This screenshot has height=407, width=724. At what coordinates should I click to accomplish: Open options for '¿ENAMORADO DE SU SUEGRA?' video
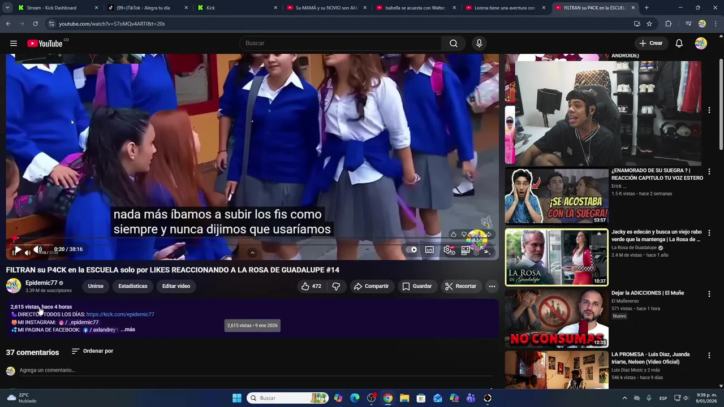coord(709,171)
